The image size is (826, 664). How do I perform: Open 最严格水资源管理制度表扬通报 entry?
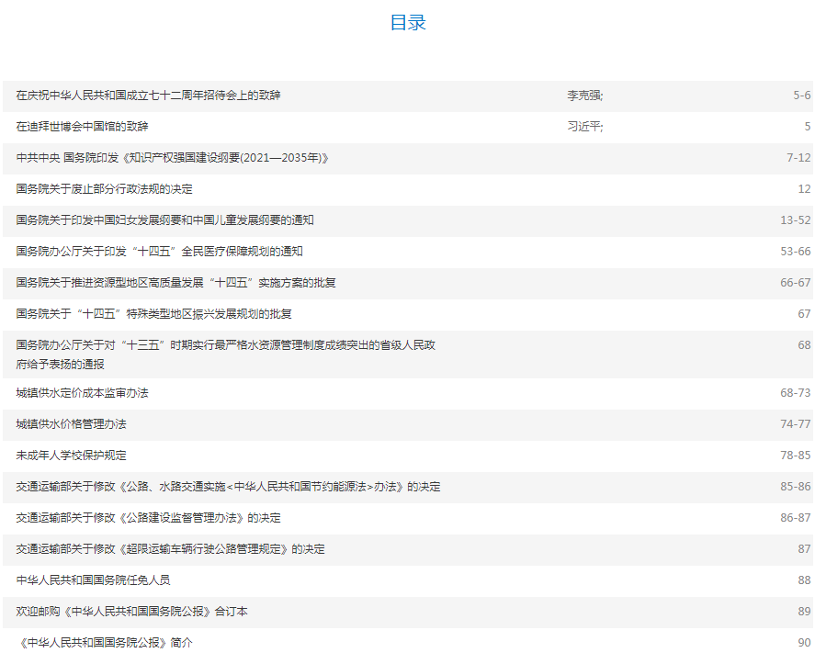point(225,355)
